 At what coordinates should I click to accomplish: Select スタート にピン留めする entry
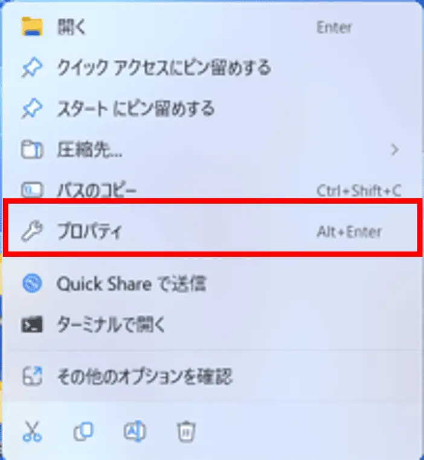pos(212,109)
